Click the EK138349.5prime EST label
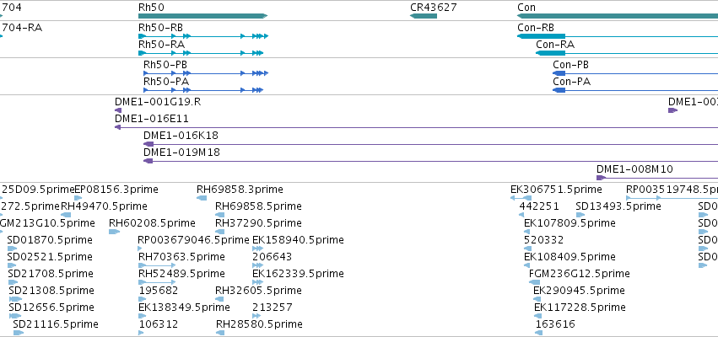This screenshot has height=337, width=718. pyautogui.click(x=184, y=307)
